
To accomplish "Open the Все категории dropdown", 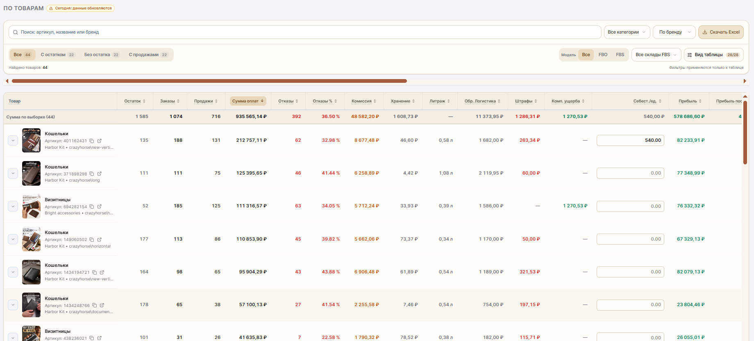I will 627,32.
